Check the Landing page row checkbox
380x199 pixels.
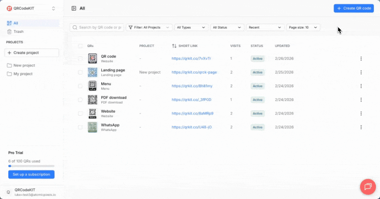pos(80,72)
